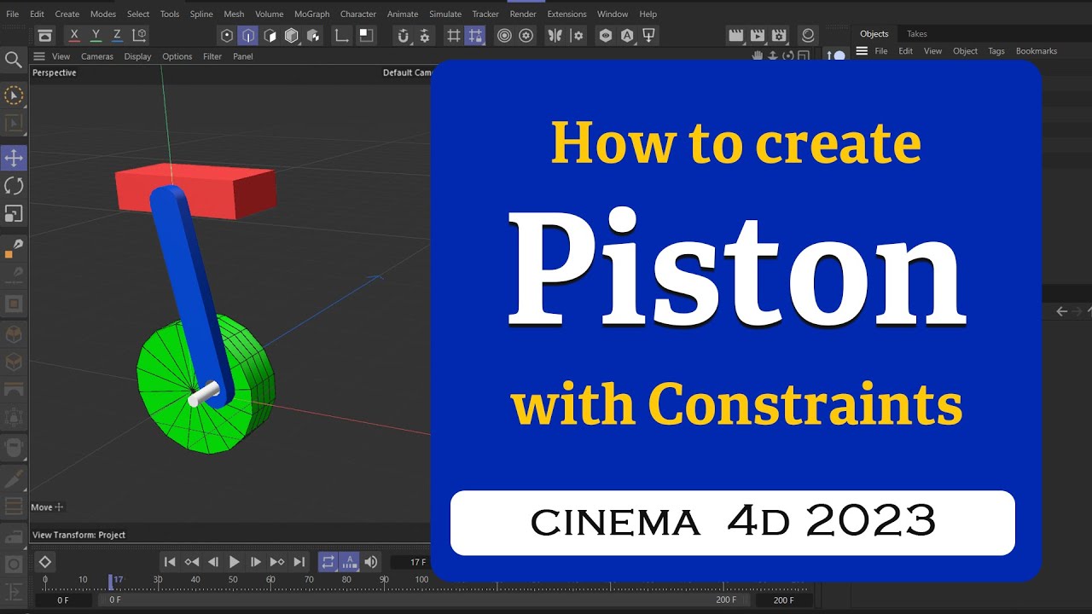This screenshot has width=1092, height=614.
Task: Toggle the Z axis lock
Action: coord(117,35)
